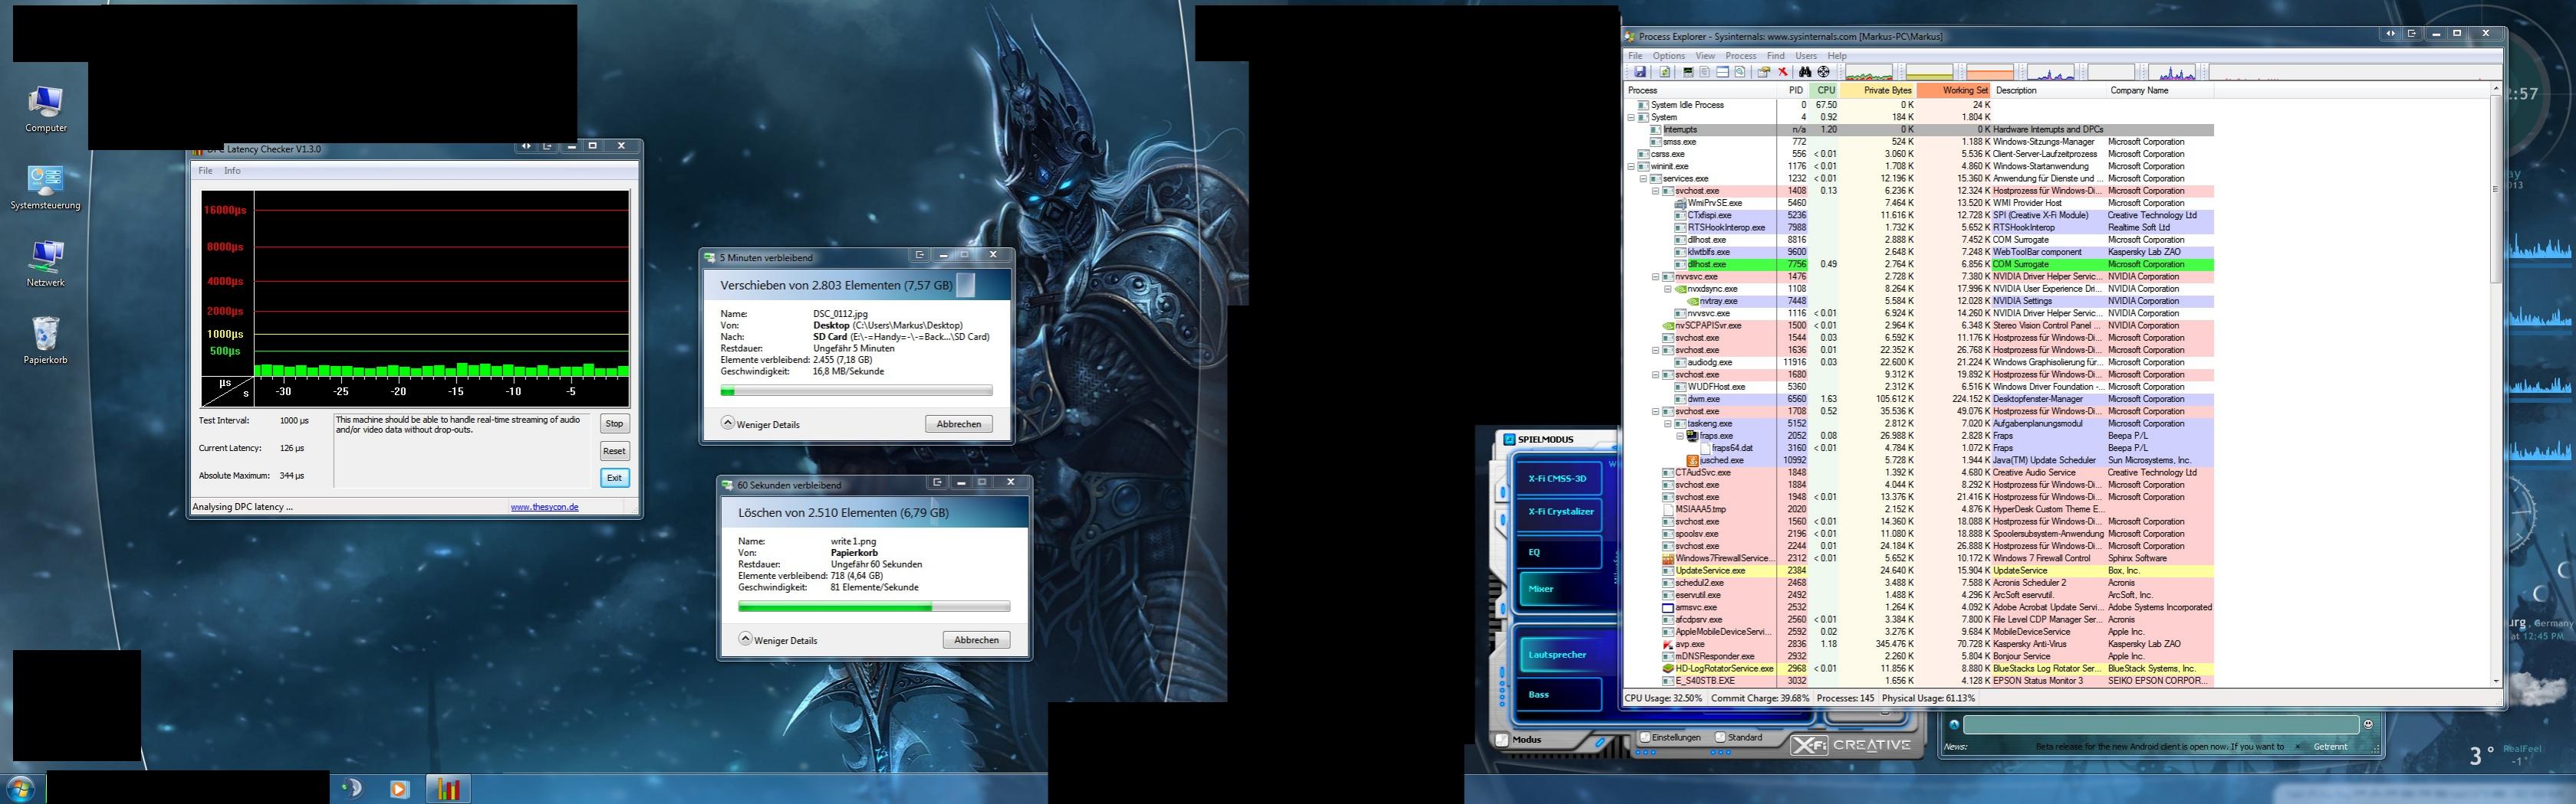
Task: Toggle the Einstellungen checkbox in X-Fi panel
Action: click(x=1645, y=738)
